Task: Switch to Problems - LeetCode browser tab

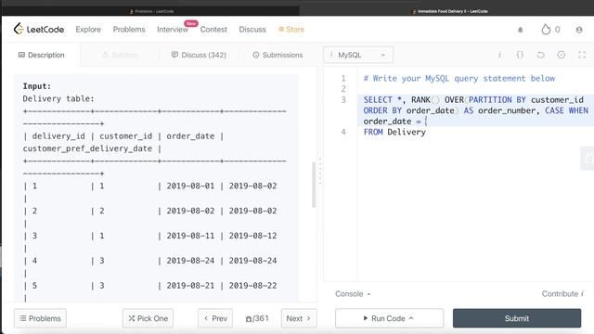Action: pyautogui.click(x=151, y=11)
